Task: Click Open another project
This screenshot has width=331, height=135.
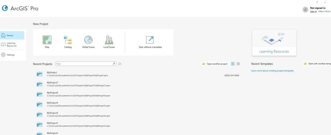Action: tap(215, 64)
